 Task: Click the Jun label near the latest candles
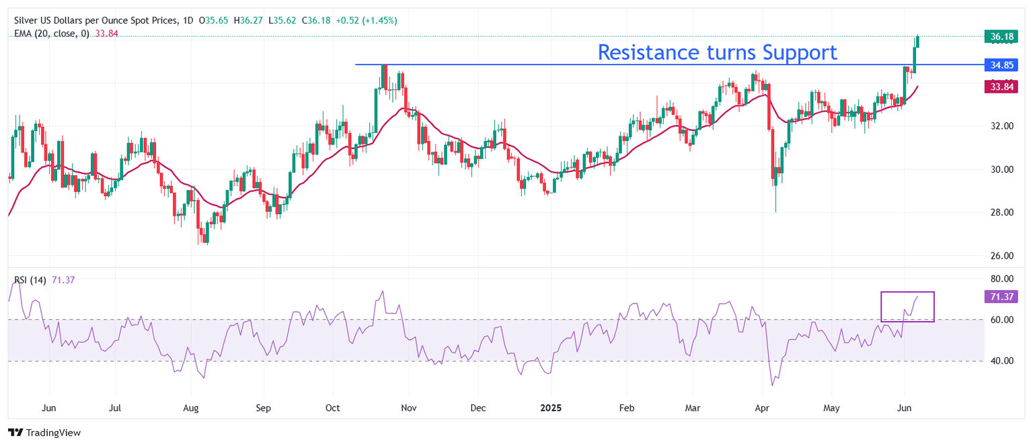905,408
